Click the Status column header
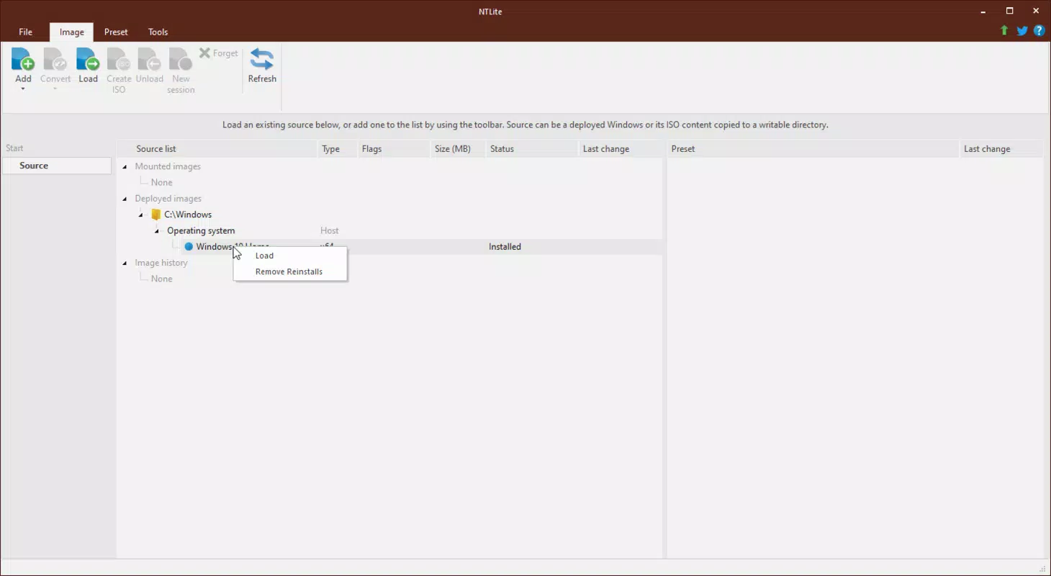Viewport: 1051px width, 576px height. coord(532,149)
